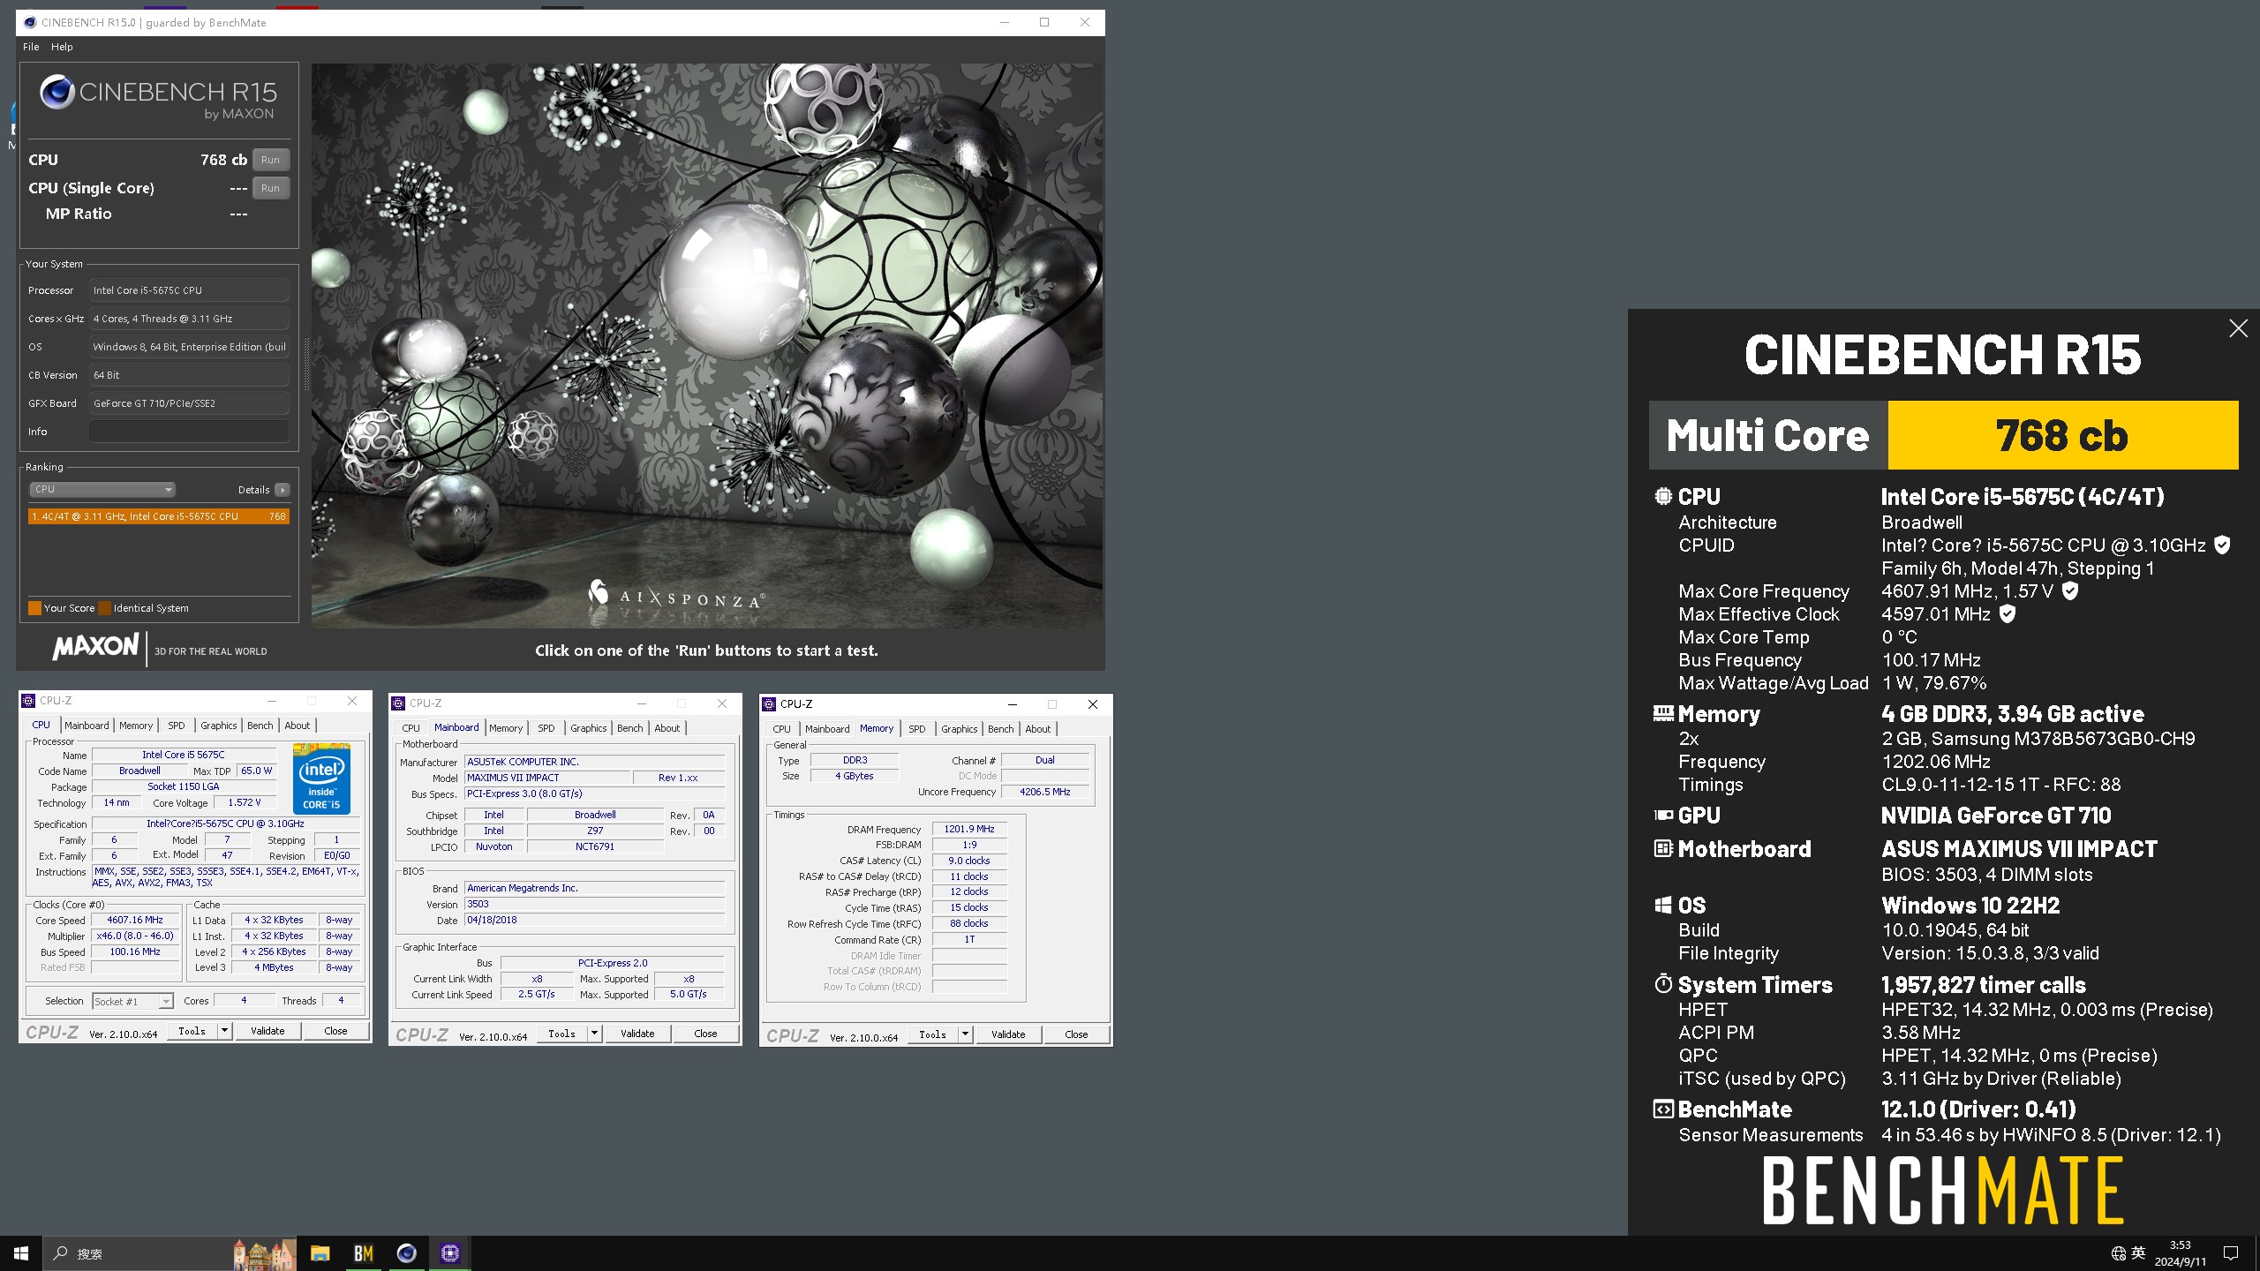The width and height of the screenshot is (2260, 1271).
Task: Click the network globe tray icon
Action: tap(2118, 1253)
